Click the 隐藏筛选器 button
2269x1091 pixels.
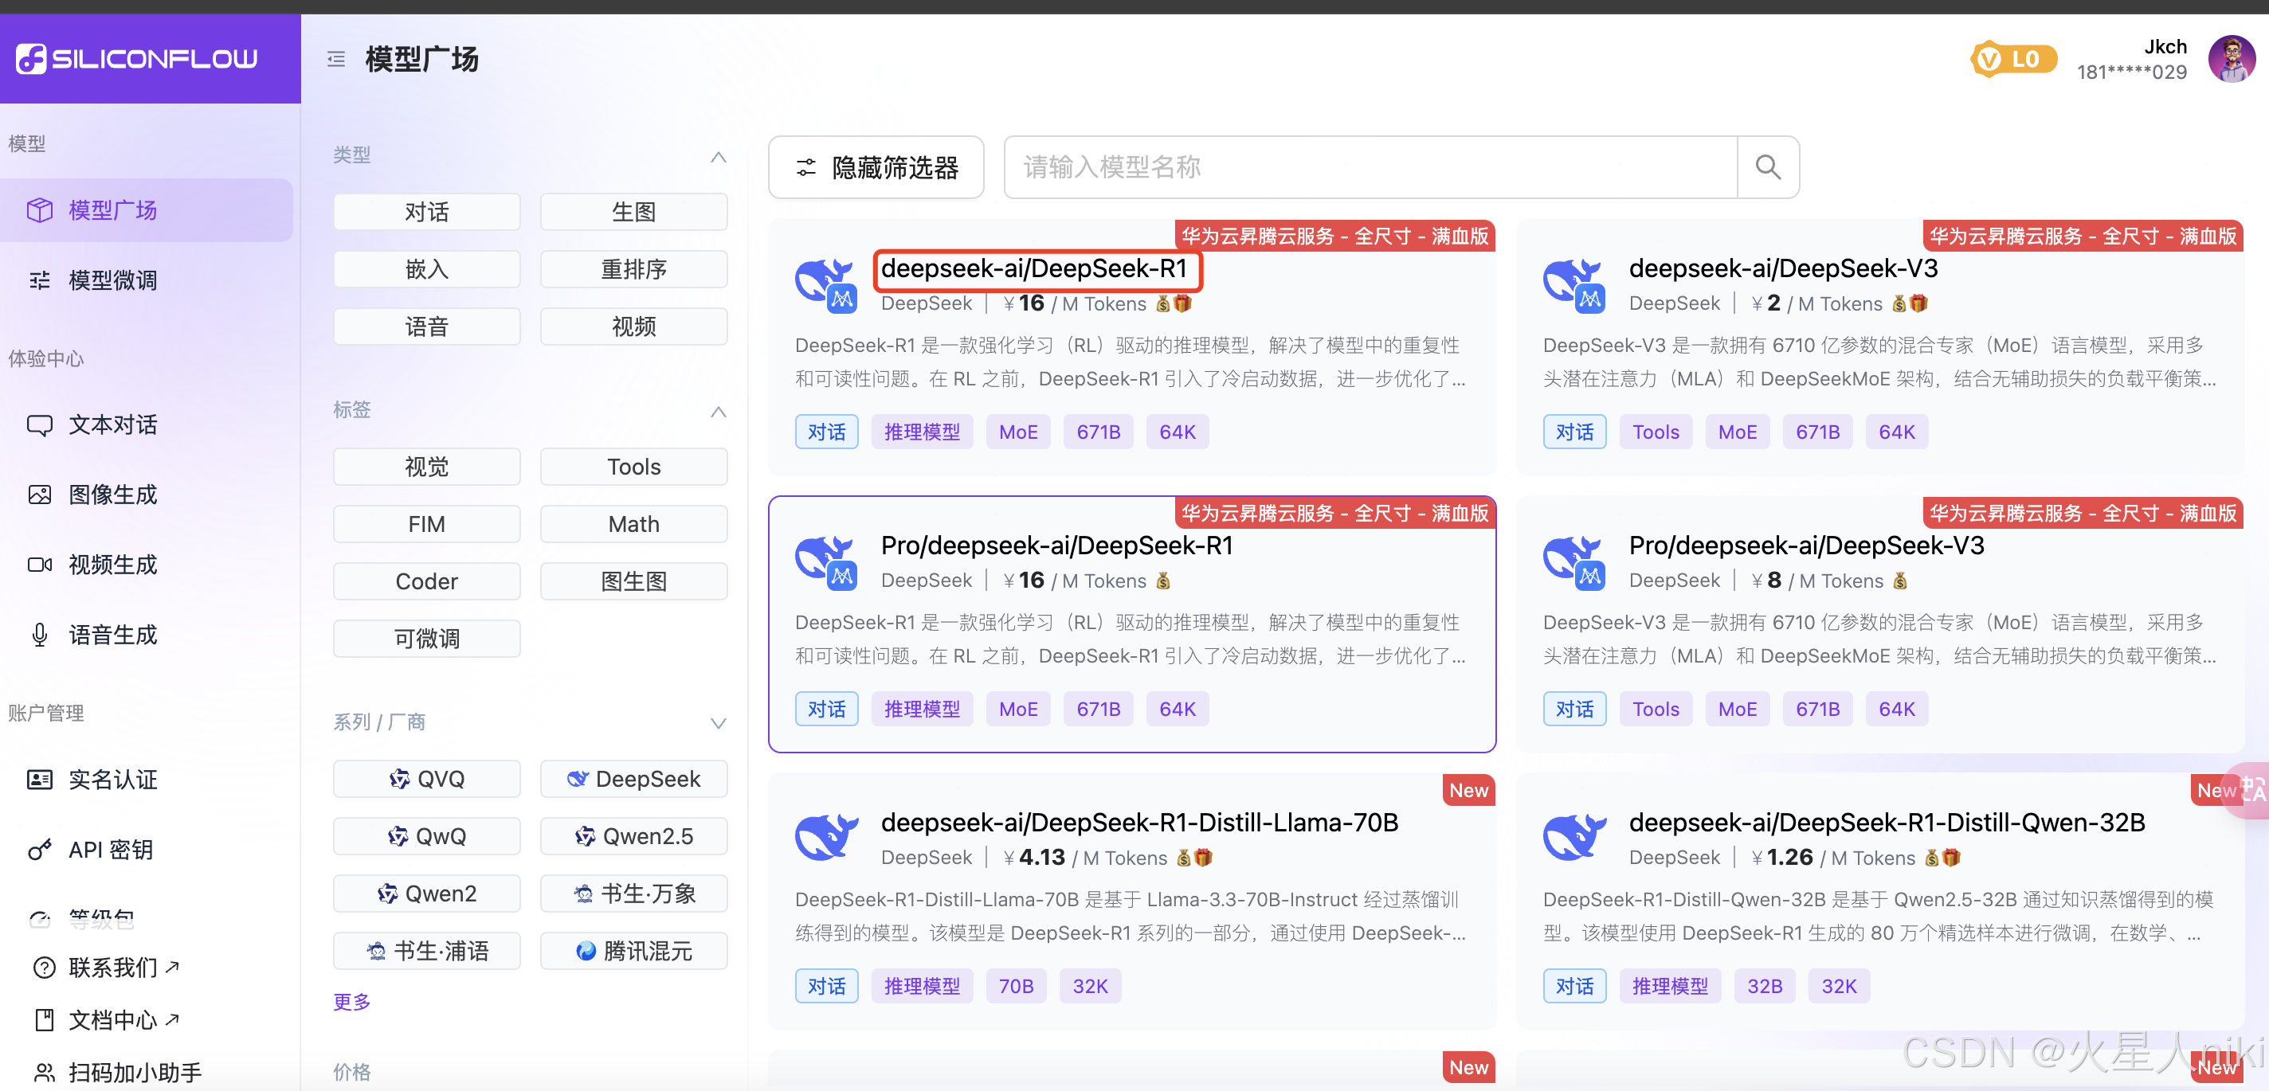click(876, 167)
